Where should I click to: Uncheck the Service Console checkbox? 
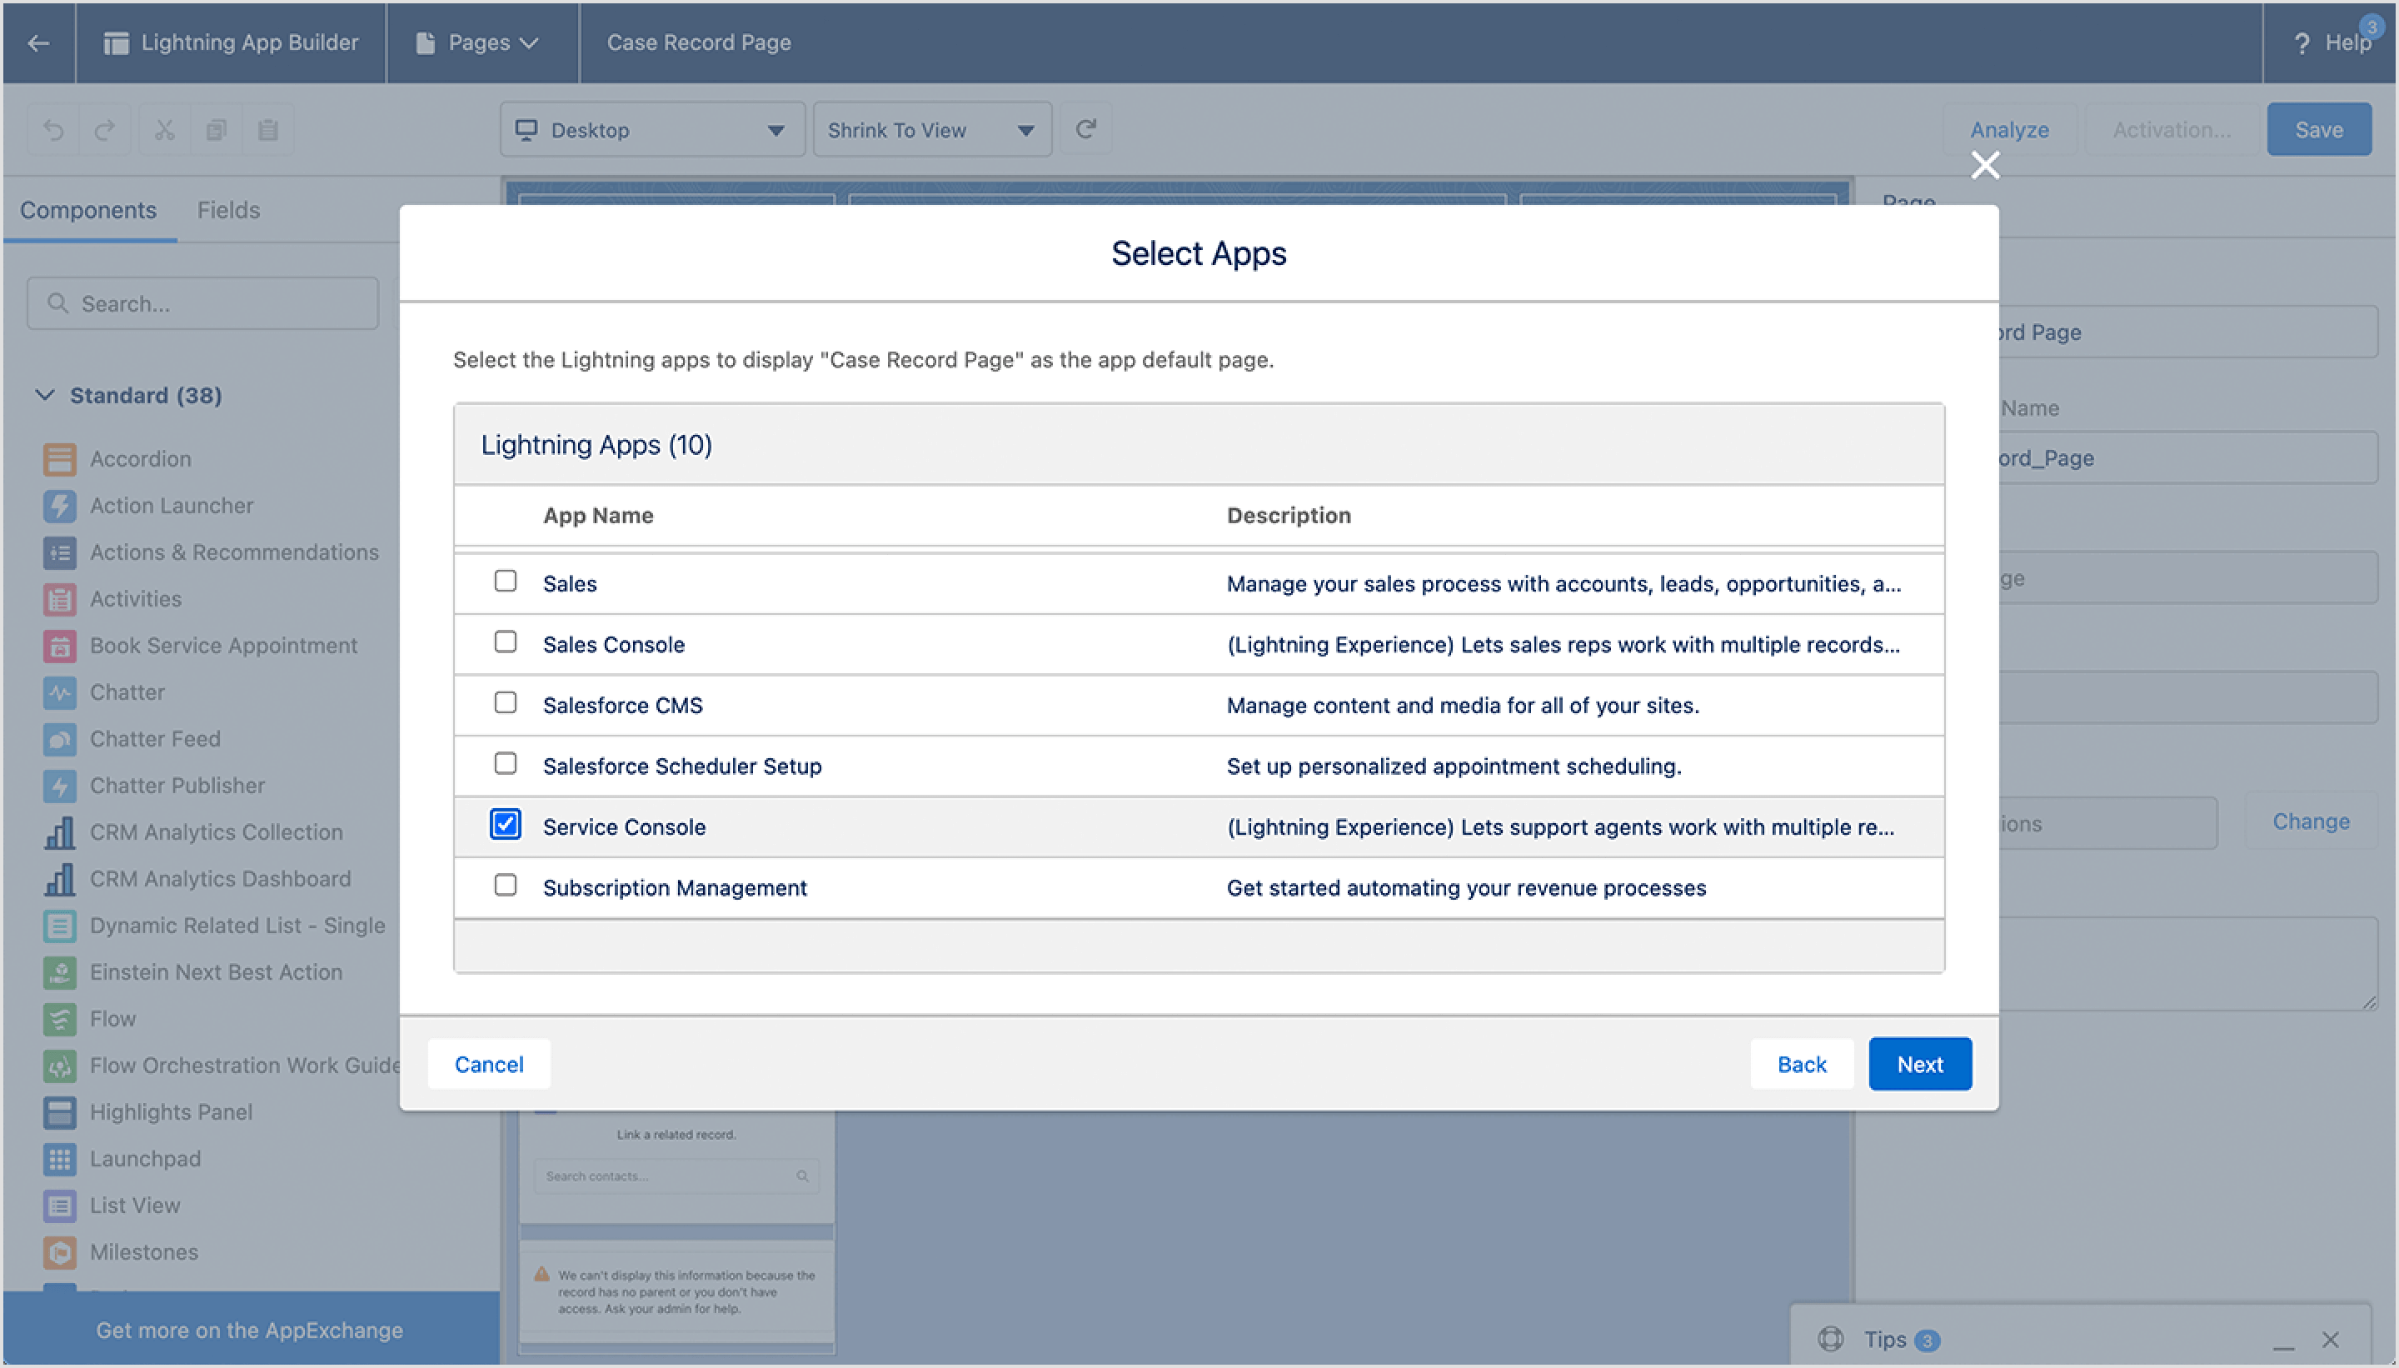[x=506, y=824]
